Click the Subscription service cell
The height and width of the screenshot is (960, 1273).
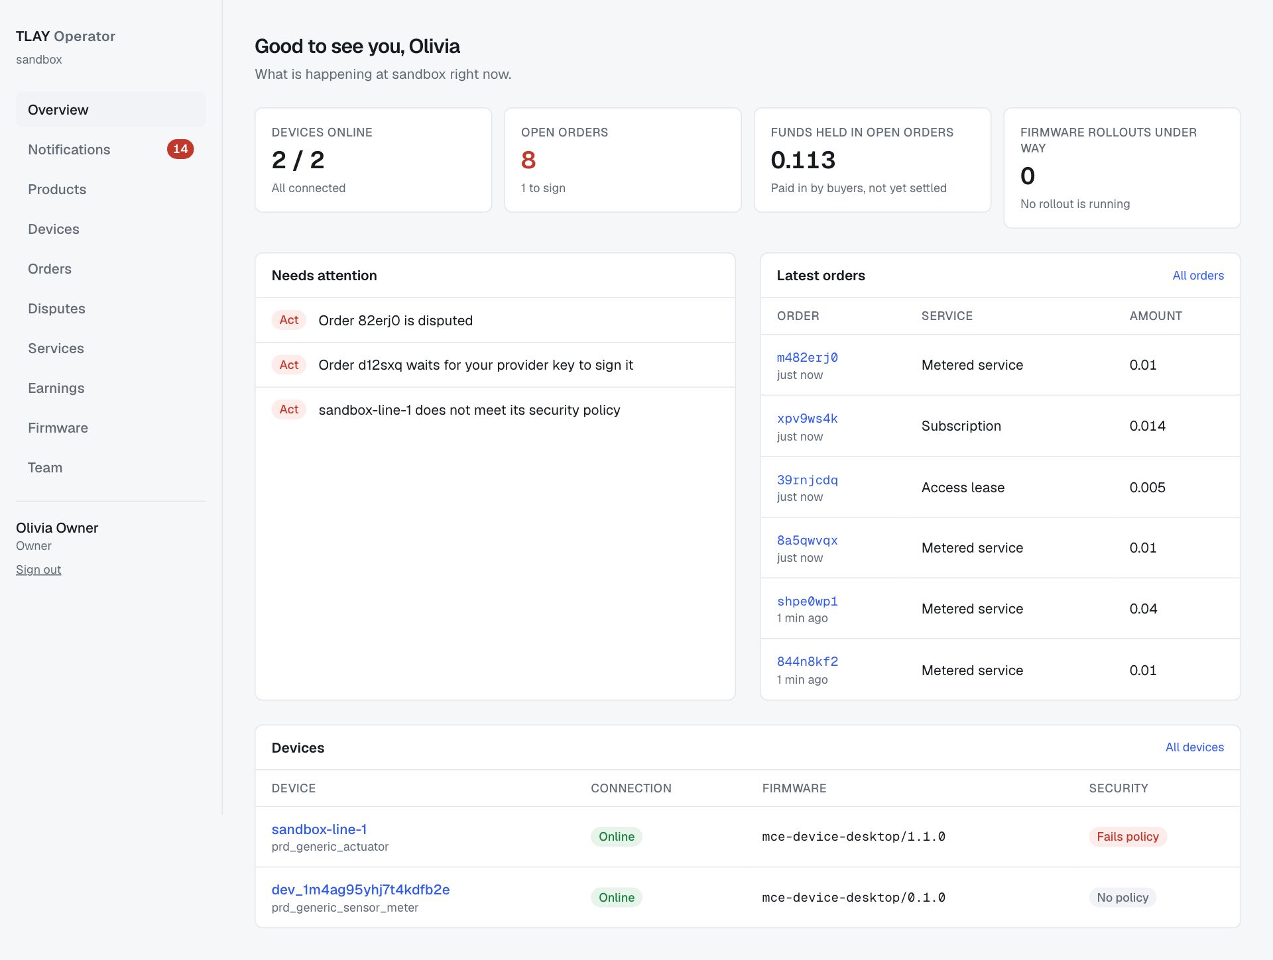(x=961, y=426)
